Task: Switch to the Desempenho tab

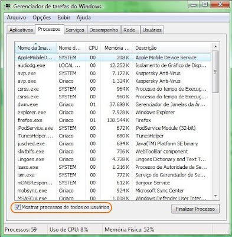Action: [104, 30]
